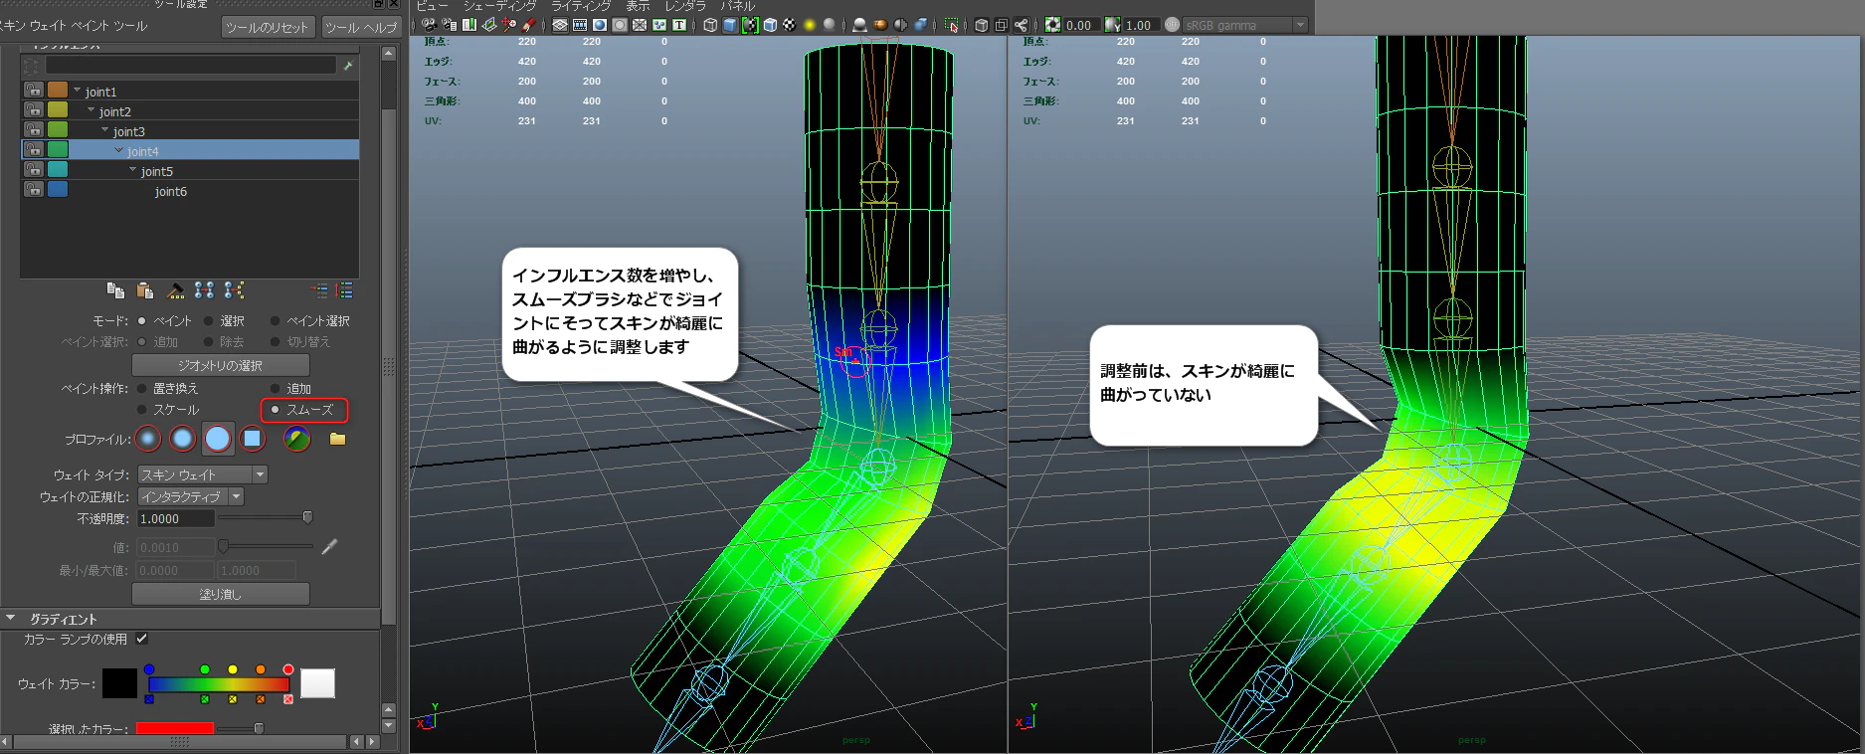The height and width of the screenshot is (754, 1865).
Task: Open the sRGB gamma color space dropdown
Action: [x=1244, y=25]
